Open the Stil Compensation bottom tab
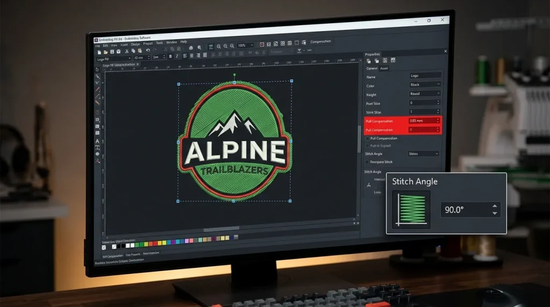Image resolution: width=550 pixels, height=307 pixels. pos(113,256)
